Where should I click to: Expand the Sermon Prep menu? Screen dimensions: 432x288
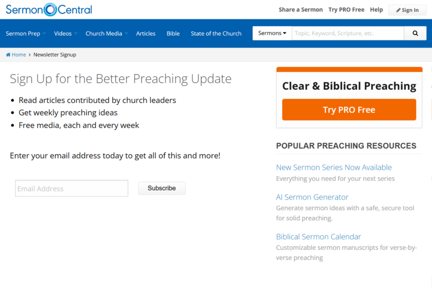coord(26,34)
